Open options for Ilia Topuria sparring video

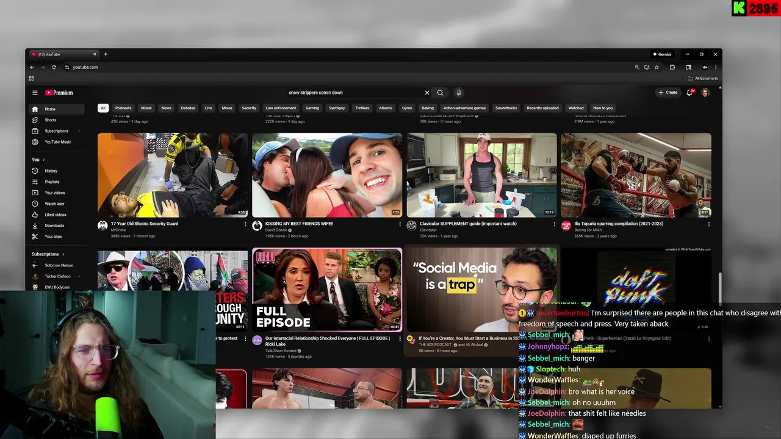708,224
